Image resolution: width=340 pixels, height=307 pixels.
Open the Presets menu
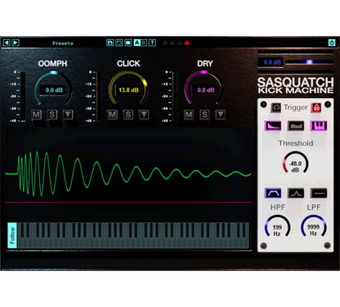[63, 43]
